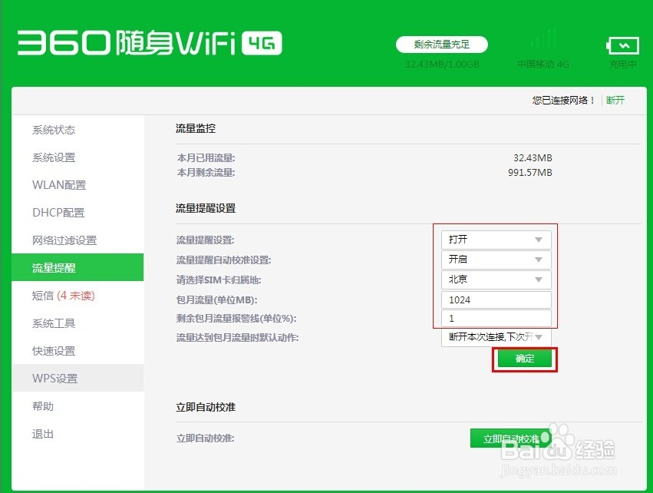The height and width of the screenshot is (493, 653).
Task: Open the SIM卡归属地 dropdown showing 北京
Action: point(496,280)
